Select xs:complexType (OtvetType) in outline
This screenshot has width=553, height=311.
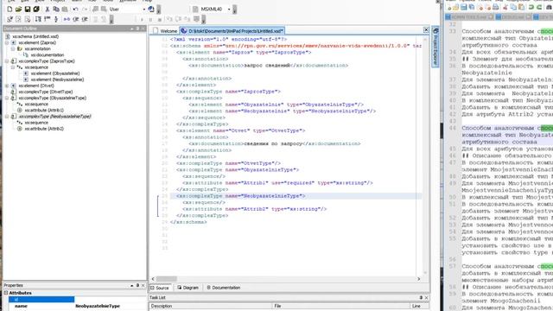coord(46,92)
